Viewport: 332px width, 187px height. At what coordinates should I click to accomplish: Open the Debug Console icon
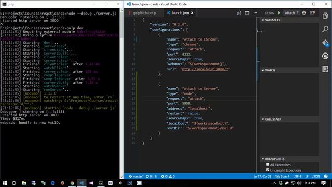point(312,12)
